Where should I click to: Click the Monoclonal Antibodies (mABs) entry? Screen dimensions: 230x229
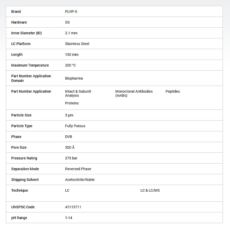click(134, 93)
